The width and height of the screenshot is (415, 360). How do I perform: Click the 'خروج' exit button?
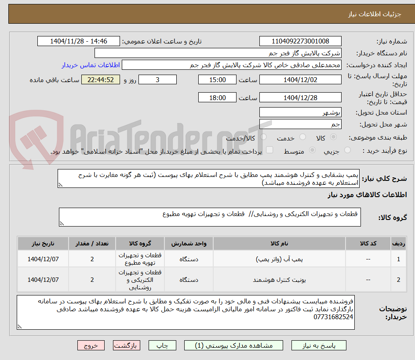coord(91,346)
